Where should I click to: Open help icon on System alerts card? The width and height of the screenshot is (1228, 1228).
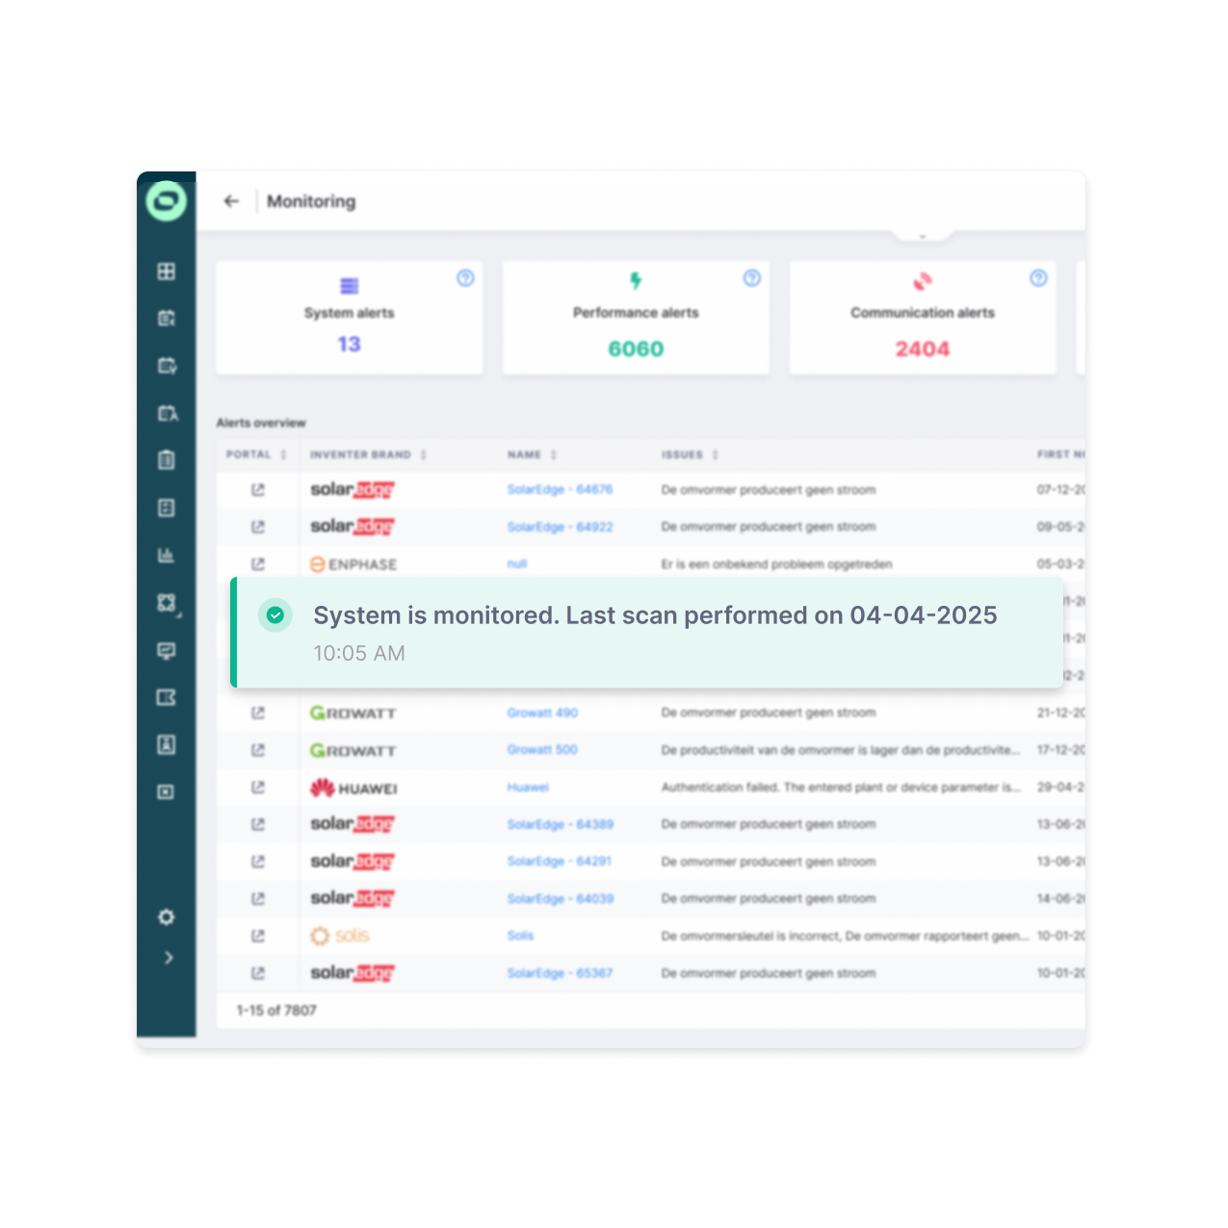tap(465, 278)
